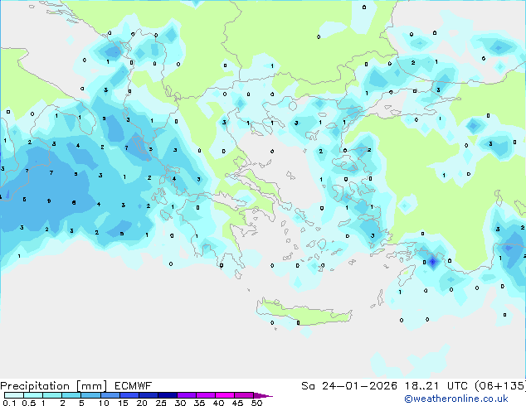526x406 pixels.
Task: Click the '10' legend scale label
Action: click(x=104, y=403)
